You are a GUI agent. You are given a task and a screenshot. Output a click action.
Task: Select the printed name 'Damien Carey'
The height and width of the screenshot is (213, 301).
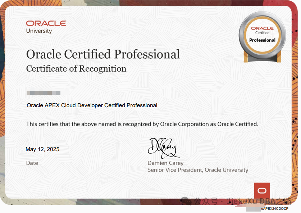(x=165, y=163)
